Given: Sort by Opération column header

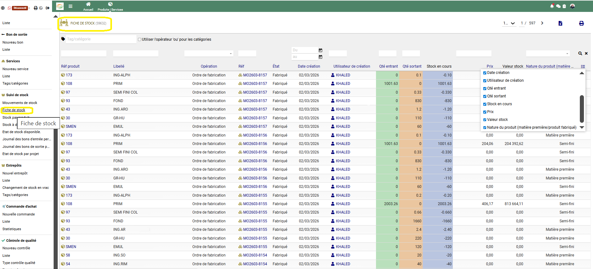Looking at the screenshot, I should click(209, 66).
